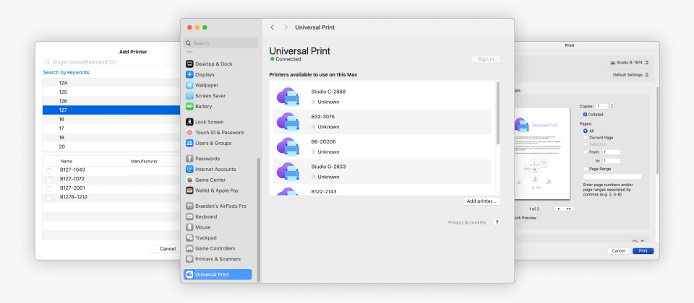Select the Current Page radio option
The image size is (694, 303).
[586, 137]
